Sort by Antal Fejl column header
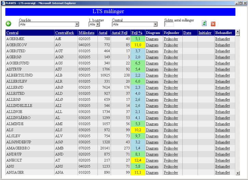Image resolution: width=248 pixels, height=180 pixels. tap(119, 33)
